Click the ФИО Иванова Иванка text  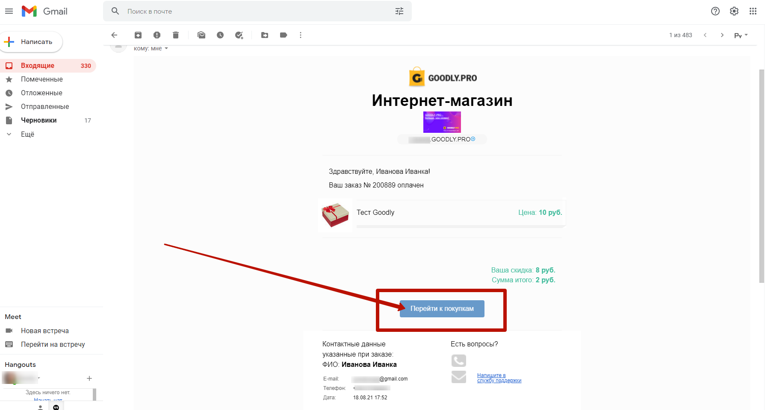point(360,364)
